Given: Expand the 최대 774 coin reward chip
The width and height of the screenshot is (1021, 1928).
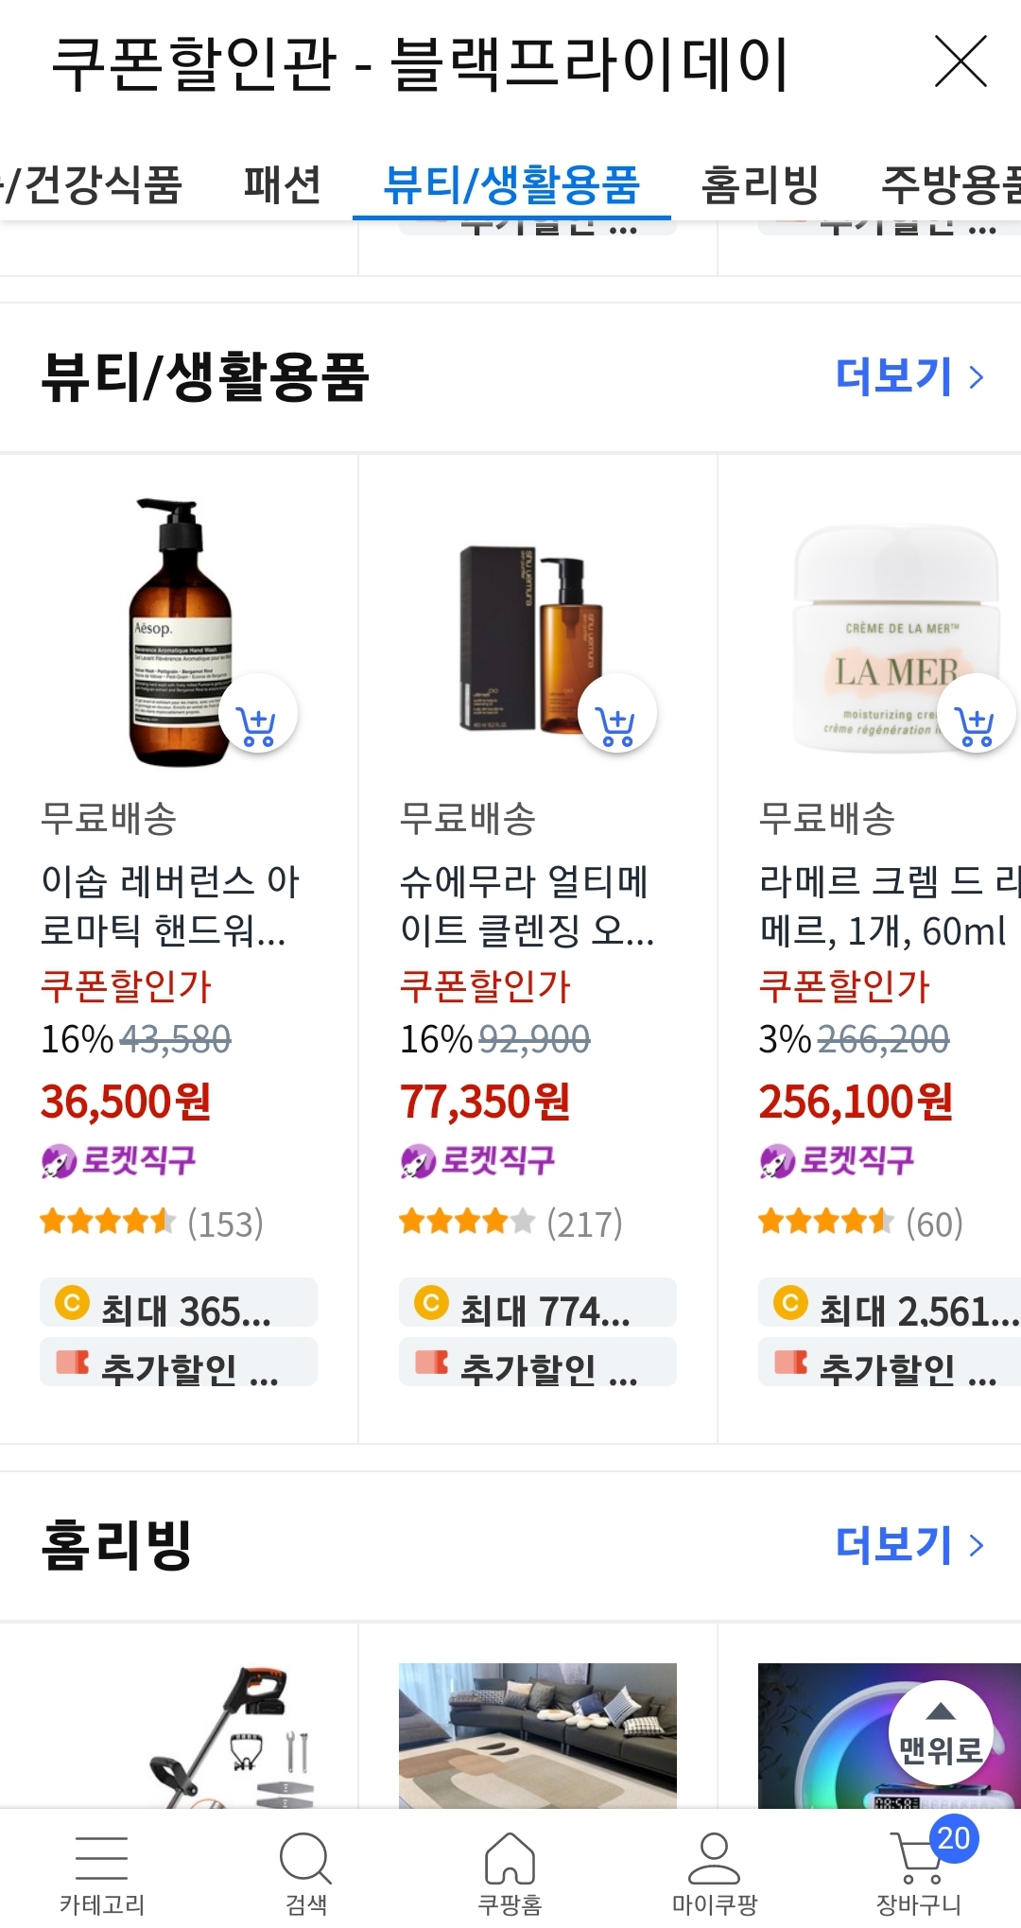Looking at the screenshot, I should [537, 1303].
